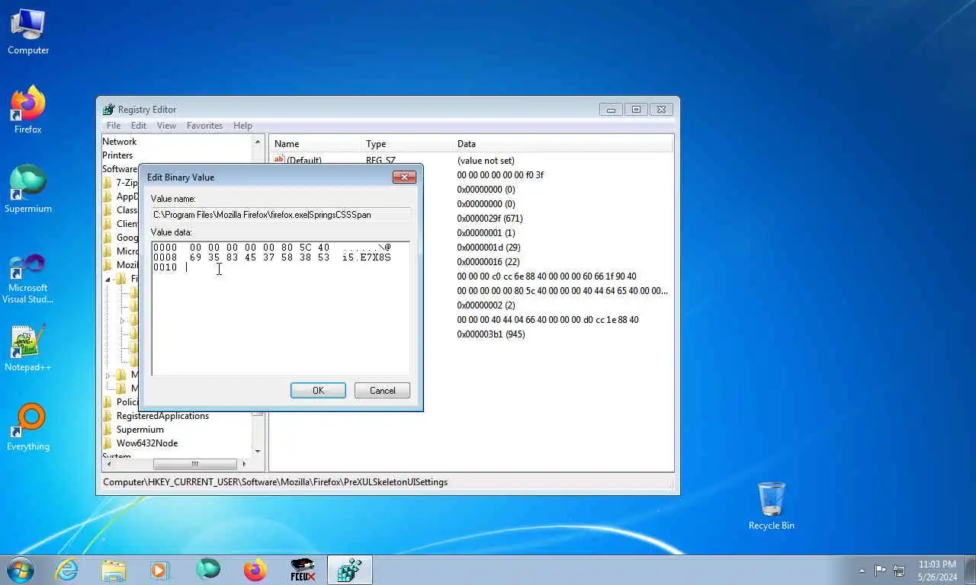Viewport: 976px width, 585px height.
Task: Cancel the Edit Binary Value dialog
Action: point(382,391)
